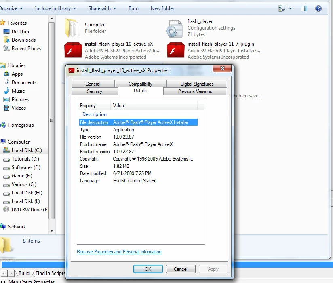Close the Properties dialog

pyautogui.click(x=222, y=68)
